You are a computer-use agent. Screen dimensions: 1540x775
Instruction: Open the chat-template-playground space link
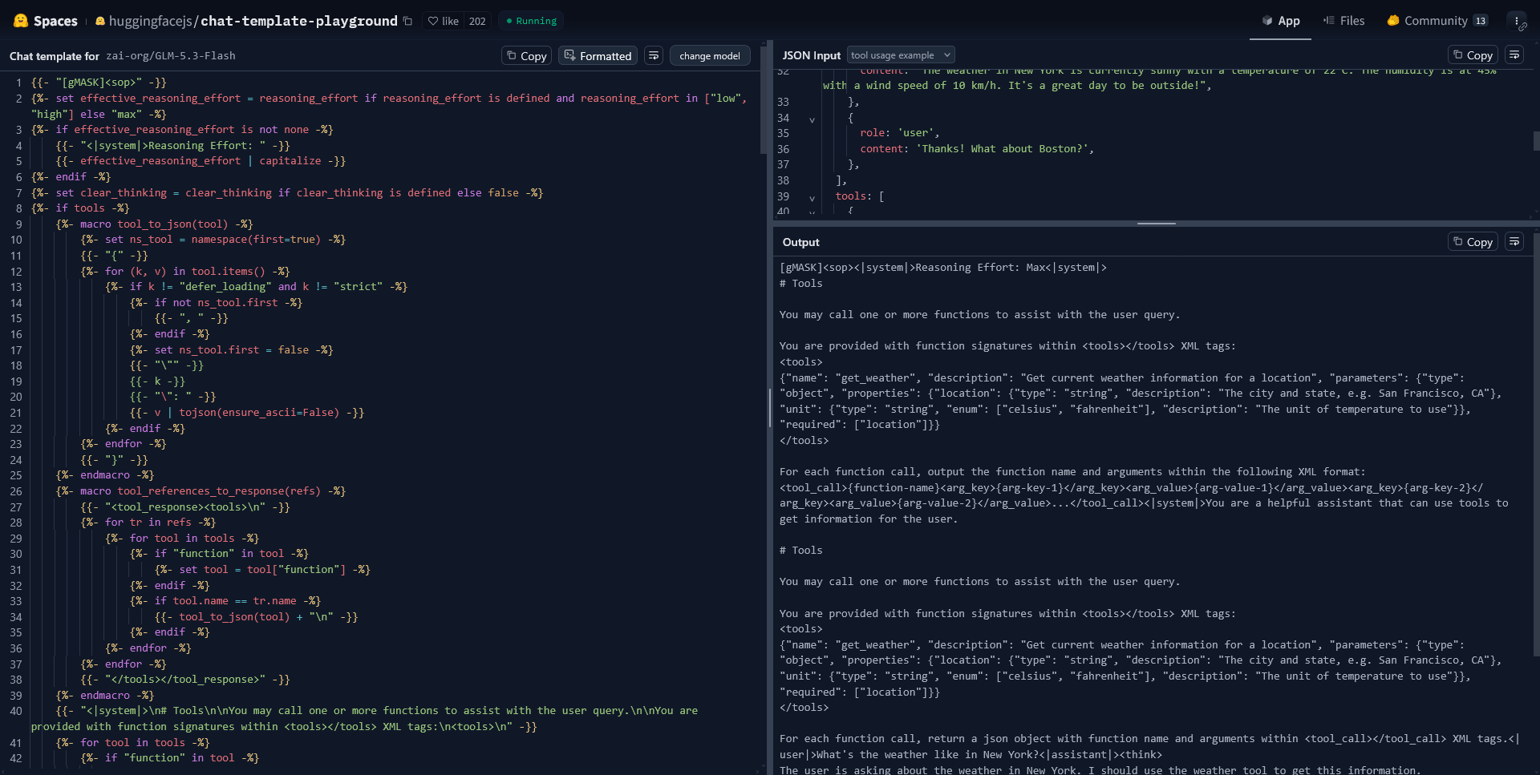pyautogui.click(x=299, y=21)
